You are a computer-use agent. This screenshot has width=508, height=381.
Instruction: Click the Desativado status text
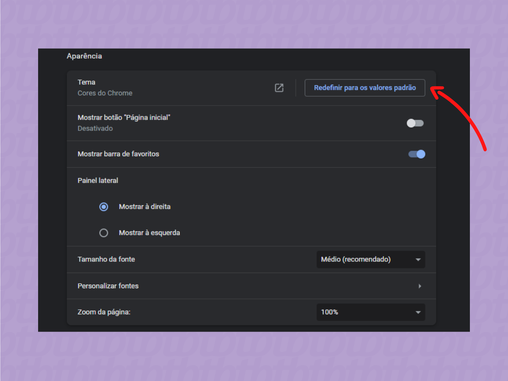pos(95,128)
